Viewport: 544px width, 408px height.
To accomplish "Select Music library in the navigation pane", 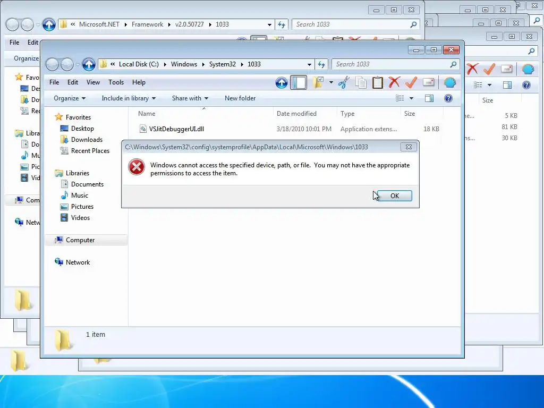I will (x=80, y=195).
